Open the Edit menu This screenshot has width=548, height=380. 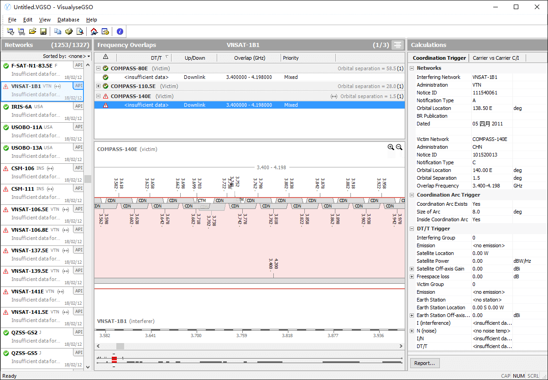pyautogui.click(x=28, y=20)
